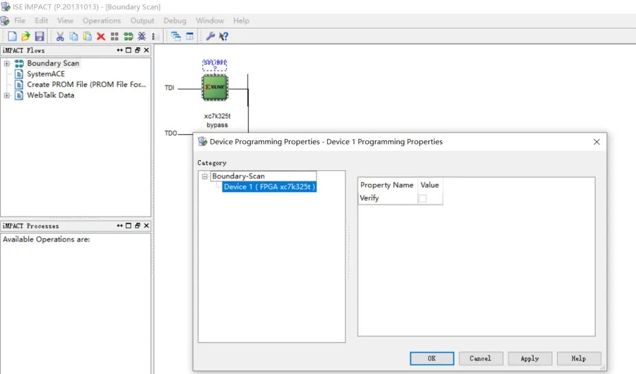Create a new project with the blank page icon
This screenshot has width=636, height=374.
pos(12,36)
